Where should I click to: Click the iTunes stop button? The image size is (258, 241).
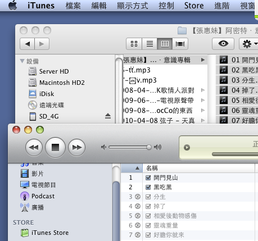[55, 147]
